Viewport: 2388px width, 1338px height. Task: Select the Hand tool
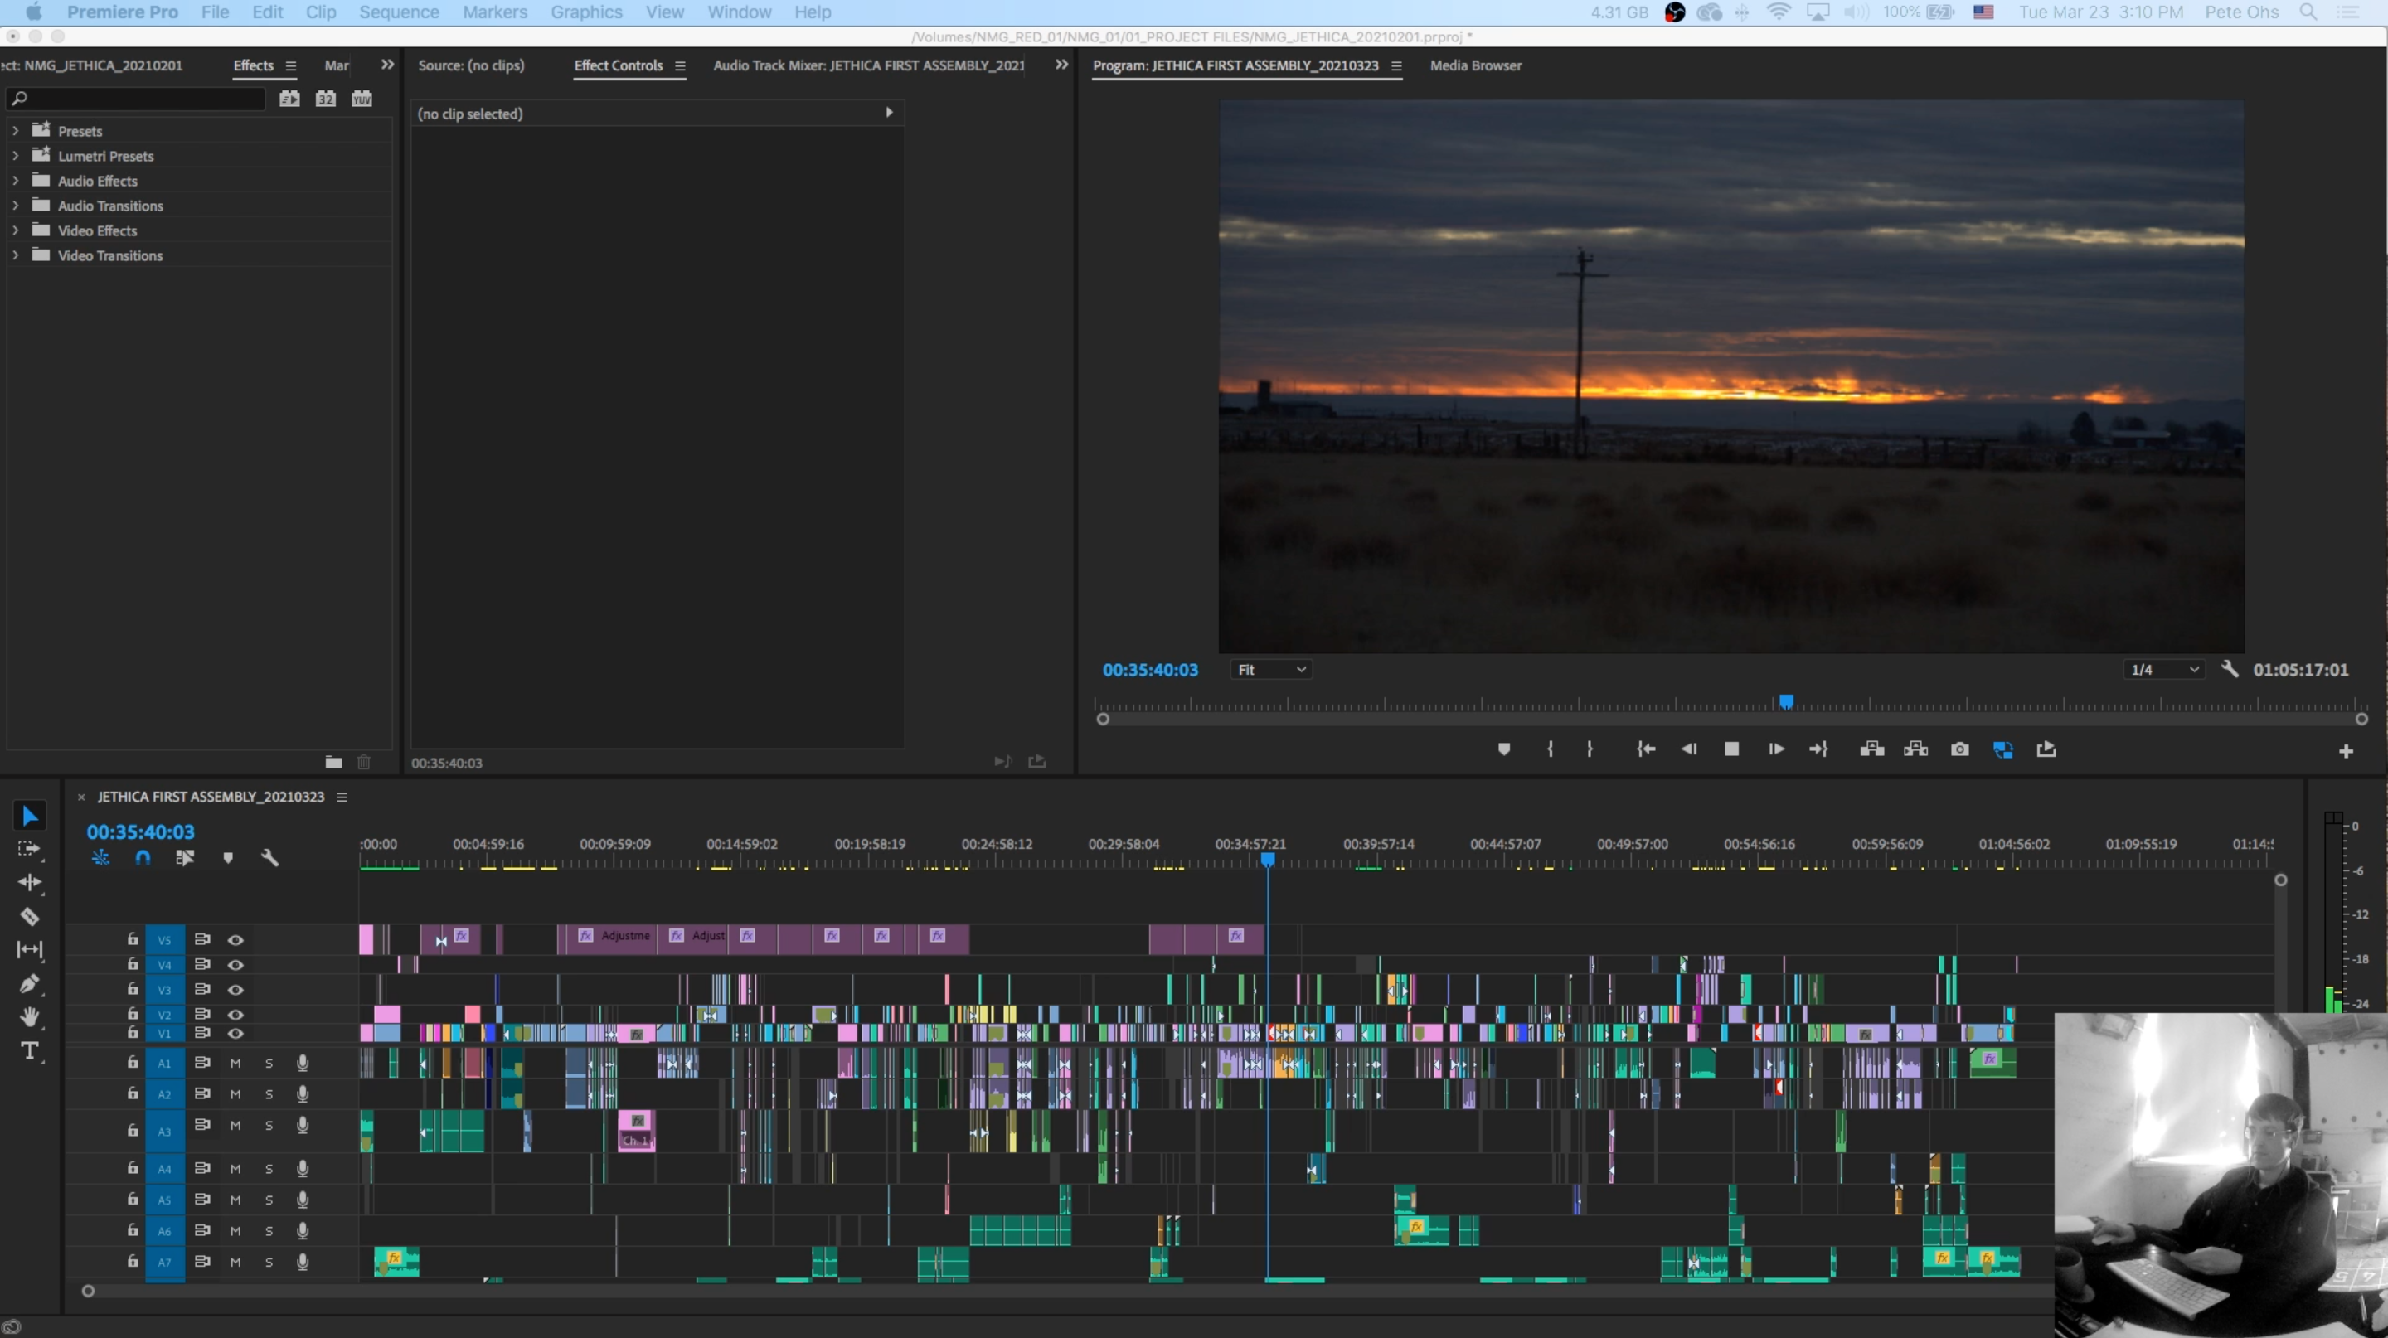point(29,1016)
